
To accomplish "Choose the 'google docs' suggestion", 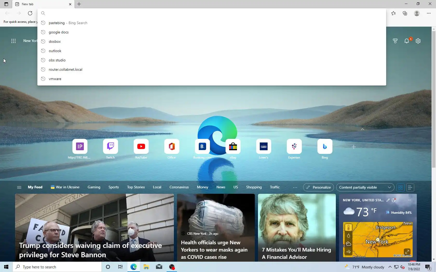I will (x=212, y=32).
